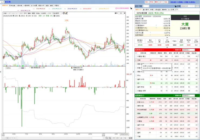200x140 pixels.
Task: Collapse left panel with the left arrow
Action: [x=1, y=72]
